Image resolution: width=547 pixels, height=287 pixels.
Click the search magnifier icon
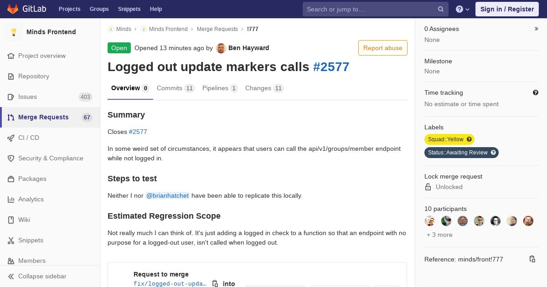(x=441, y=9)
